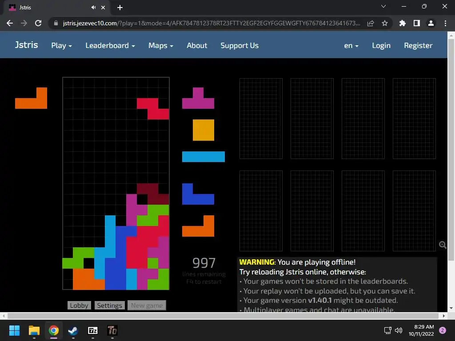This screenshot has height=341, width=455.
Task: Click the address bar URL
Action: (x=212, y=23)
